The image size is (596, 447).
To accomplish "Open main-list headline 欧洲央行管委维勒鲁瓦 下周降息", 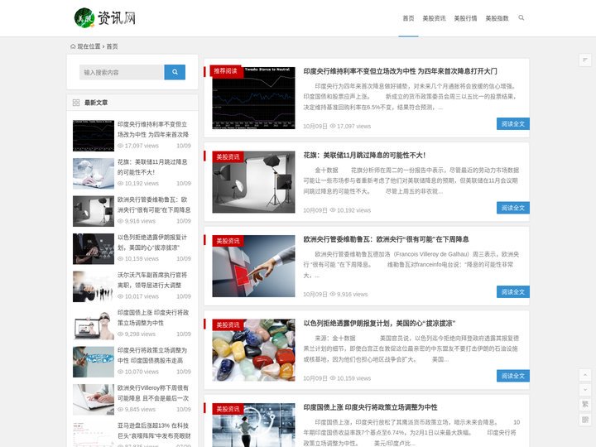I will [386, 239].
